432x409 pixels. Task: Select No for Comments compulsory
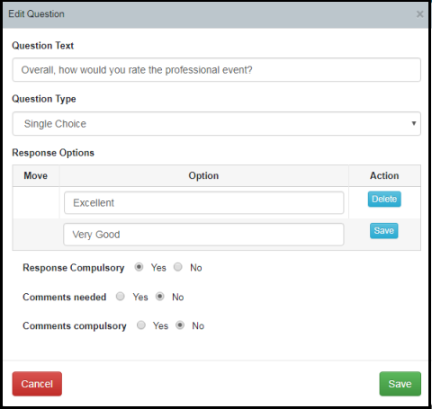click(x=180, y=325)
